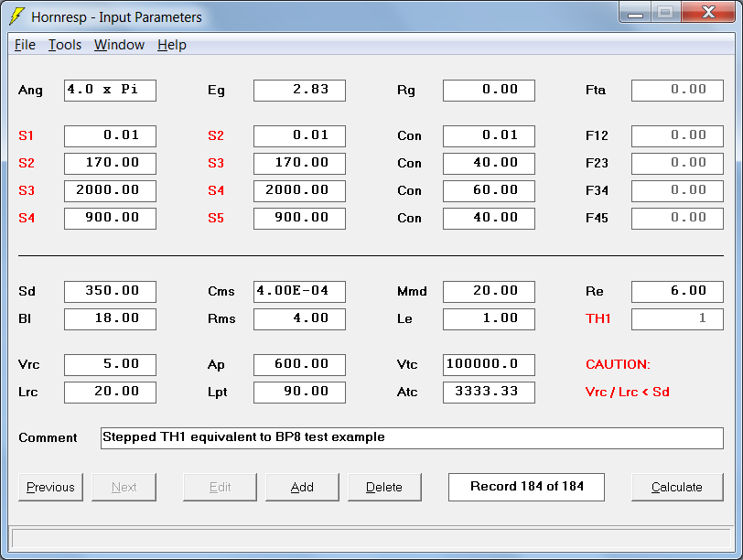Select the Bl field showing 18.00
Screen dimensions: 743x560
[x=110, y=319]
